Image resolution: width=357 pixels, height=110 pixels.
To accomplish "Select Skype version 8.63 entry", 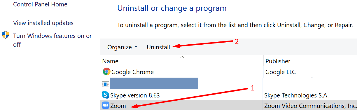I will click(135, 95).
